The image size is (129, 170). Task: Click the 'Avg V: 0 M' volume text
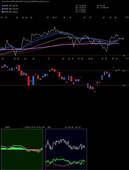(100, 6)
